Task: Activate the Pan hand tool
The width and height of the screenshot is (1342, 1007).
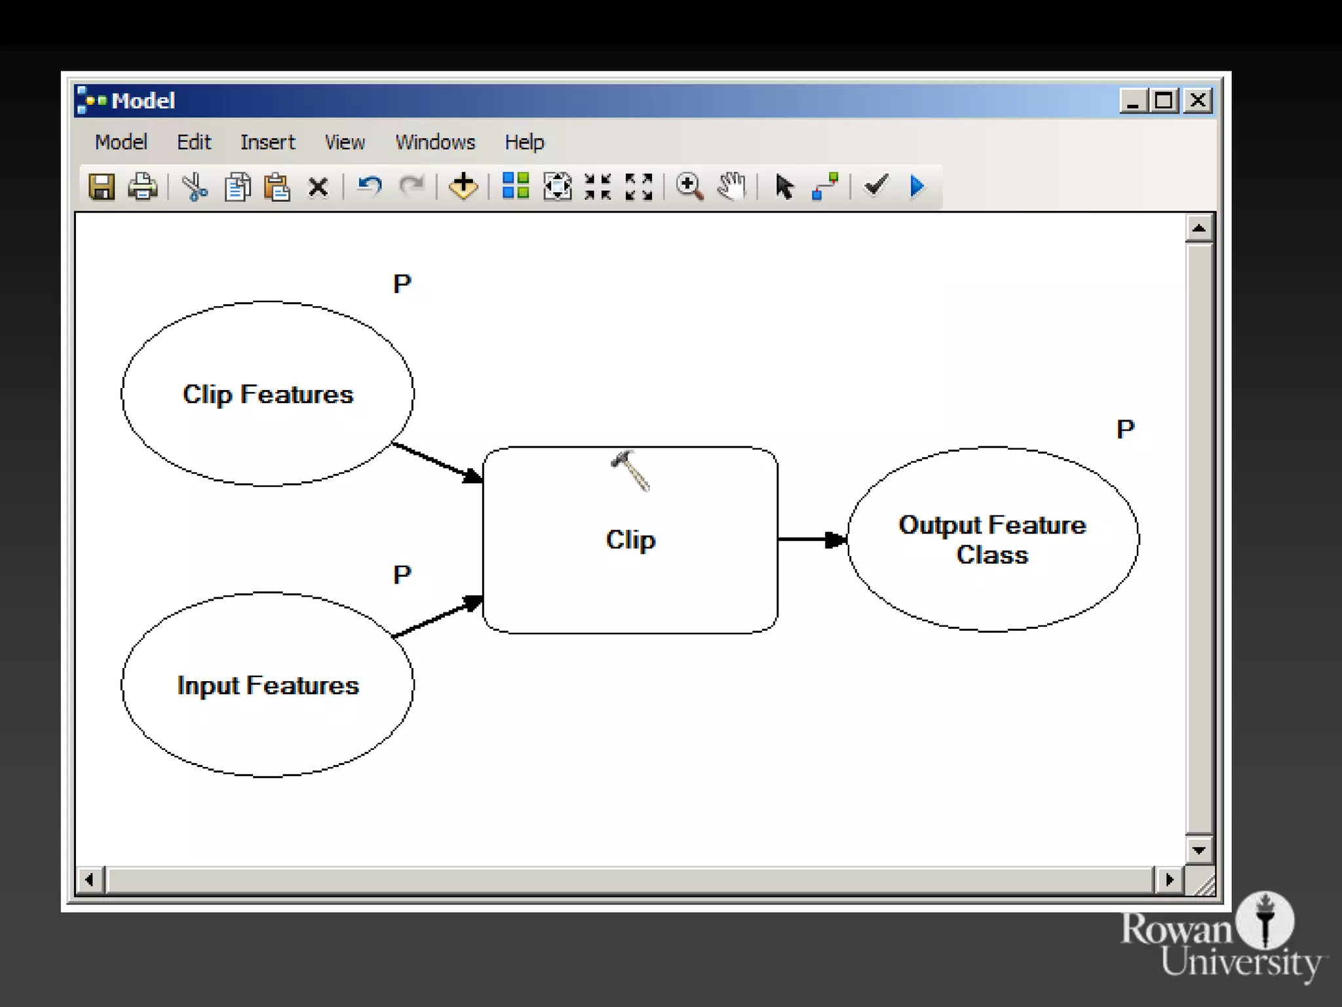Action: 731,186
